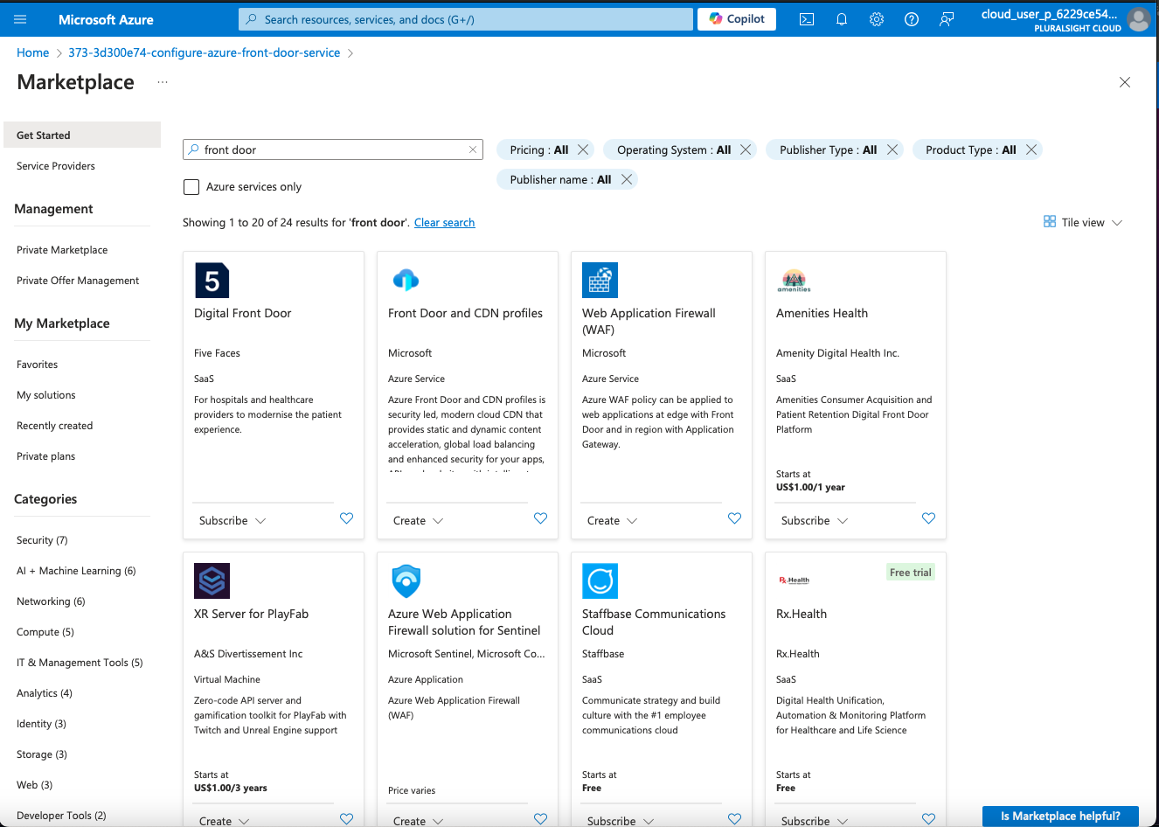
Task: Click the XR Server for PlayFab logo
Action: [x=212, y=581]
